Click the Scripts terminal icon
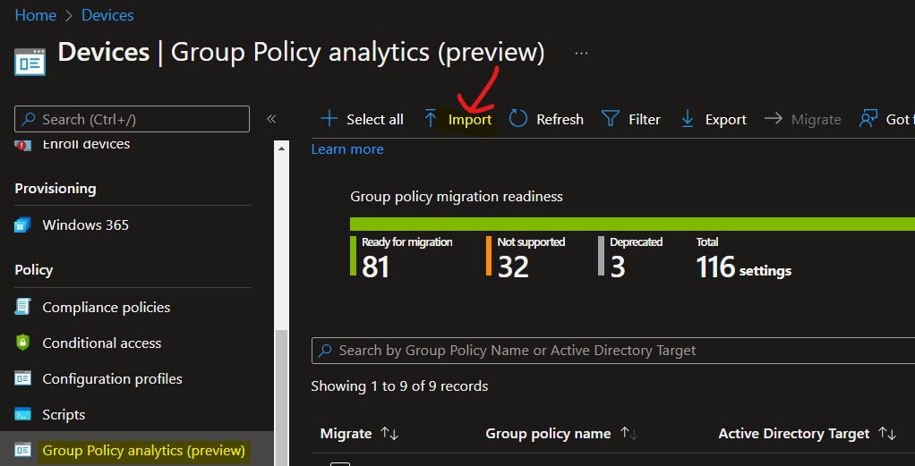Viewport: 915px width, 466px height. pyautogui.click(x=22, y=415)
